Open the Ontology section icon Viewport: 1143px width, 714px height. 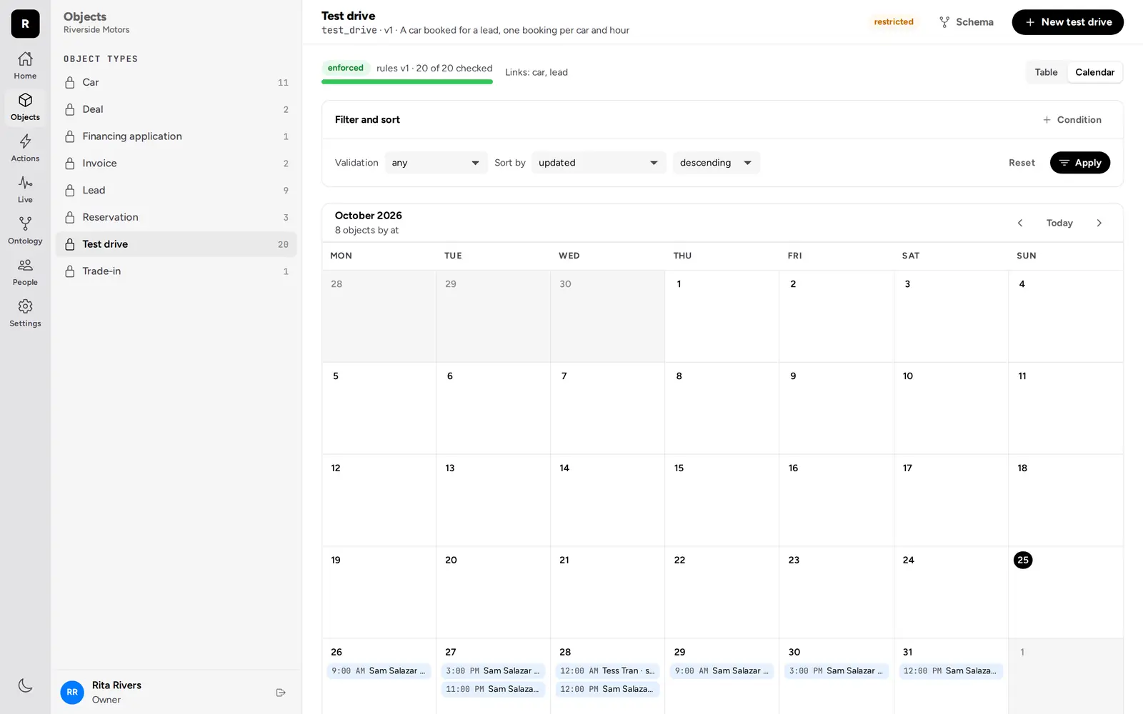coord(25,231)
